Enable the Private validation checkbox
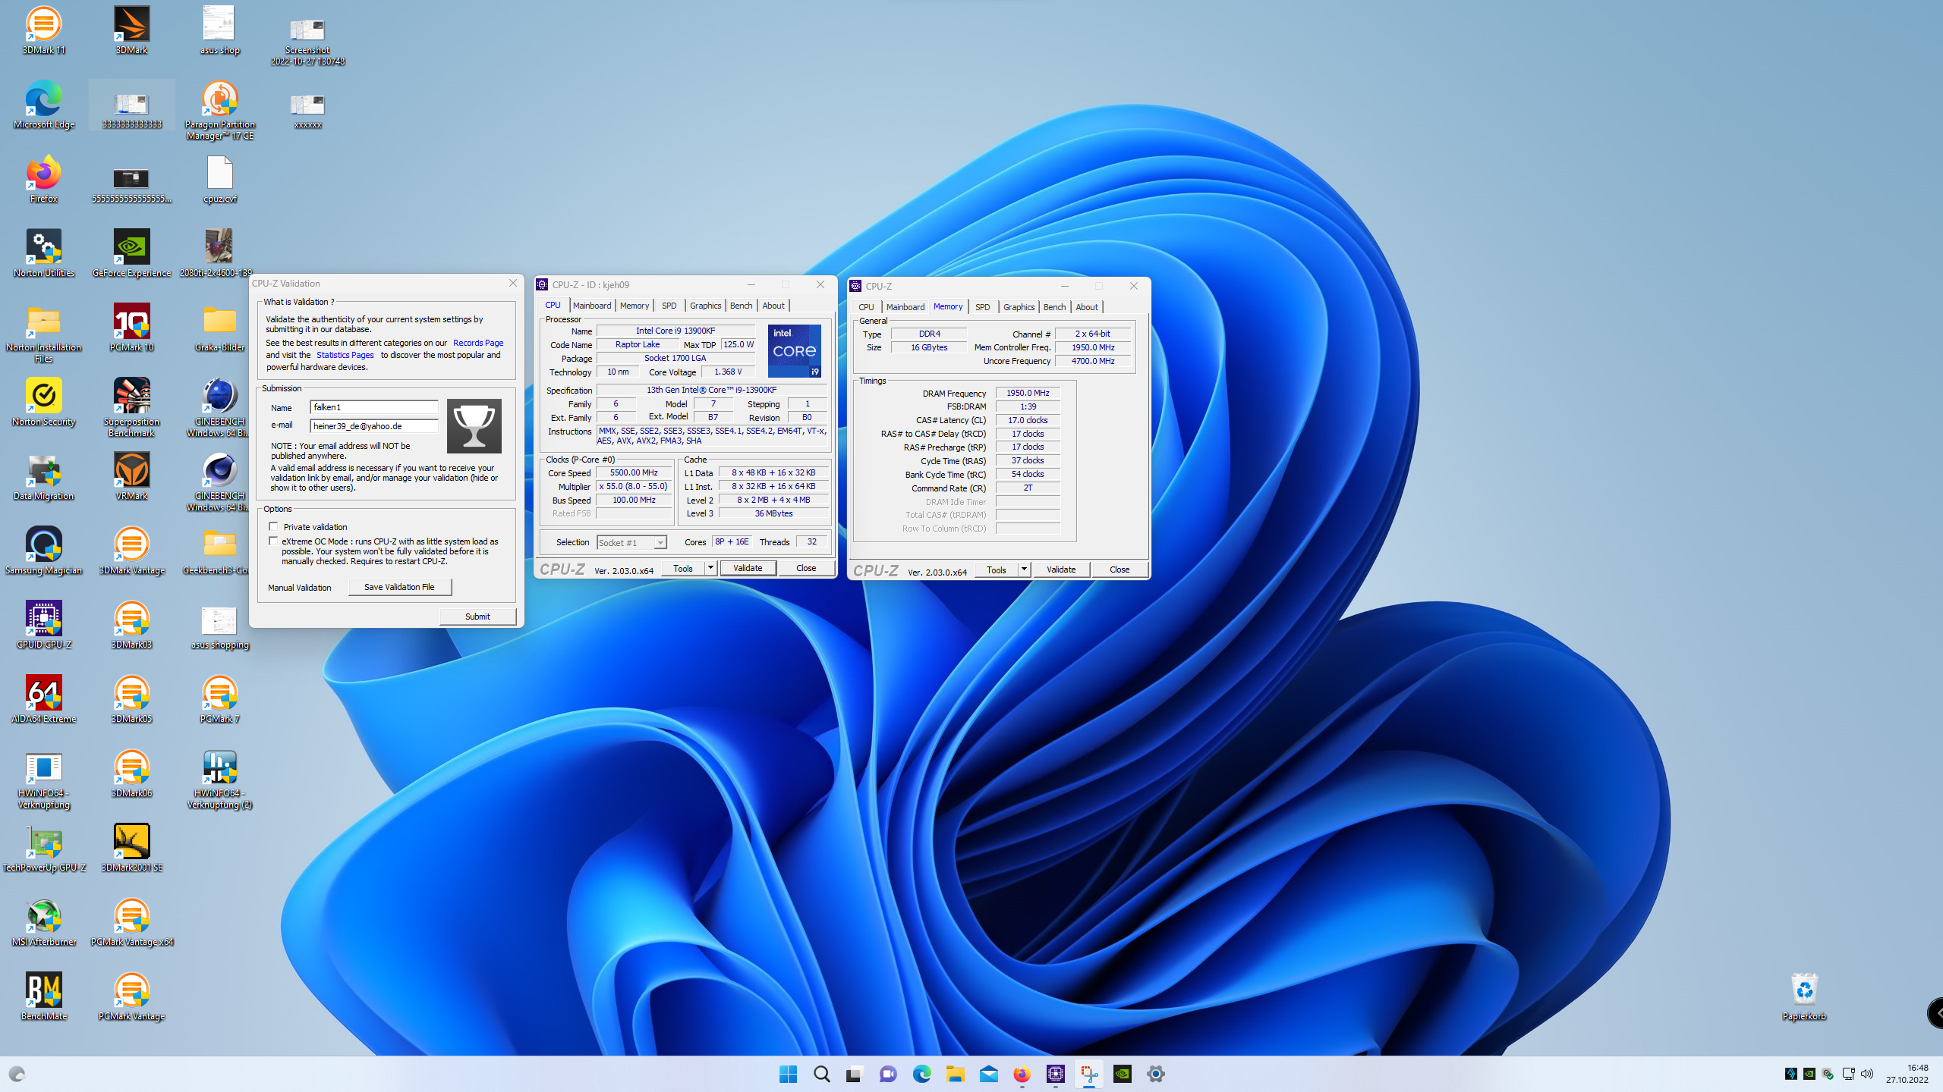This screenshot has width=1943, height=1092. (273, 526)
